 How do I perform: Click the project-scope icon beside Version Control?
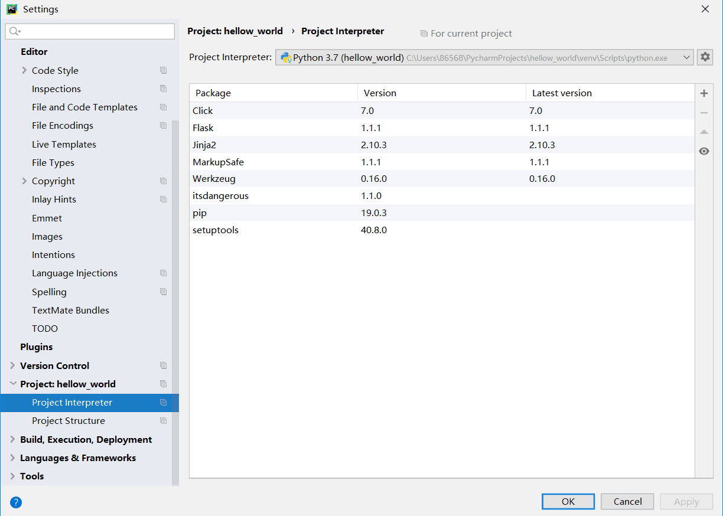[164, 365]
